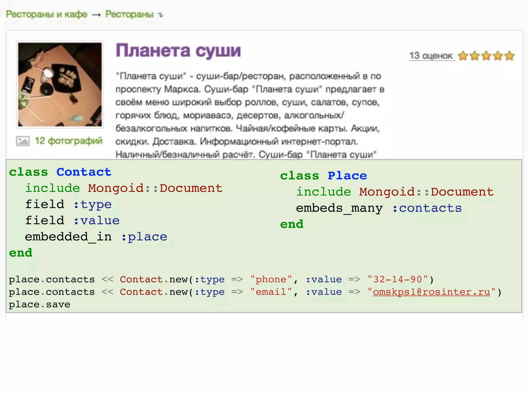Image resolution: width=529 pixels, height=397 pixels.
Task: Click the fifth rating star
Action: click(x=509, y=56)
